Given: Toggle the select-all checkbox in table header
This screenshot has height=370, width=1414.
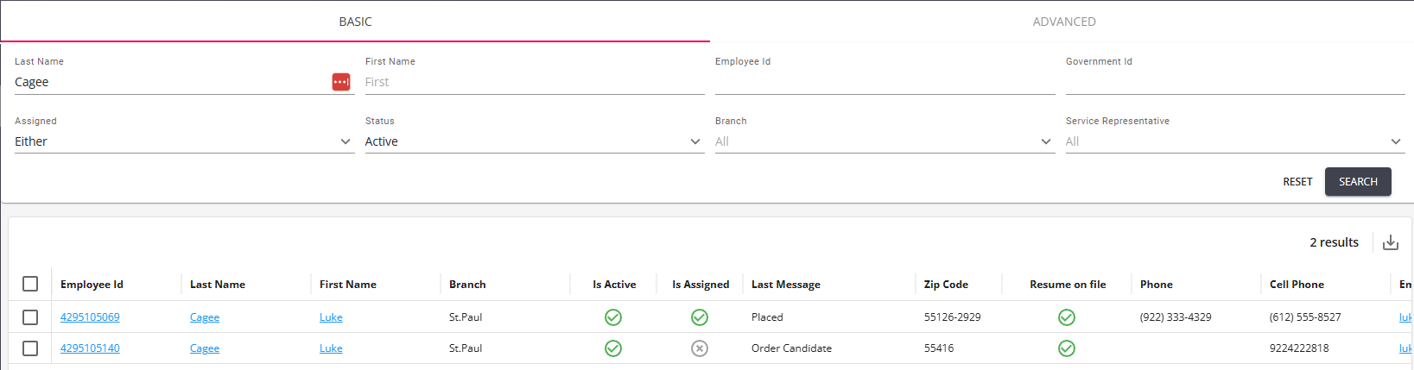Looking at the screenshot, I should 30,284.
